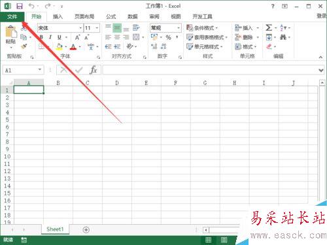Click the Name Box showing A1
This screenshot has width=327, height=245.
(x=23, y=70)
